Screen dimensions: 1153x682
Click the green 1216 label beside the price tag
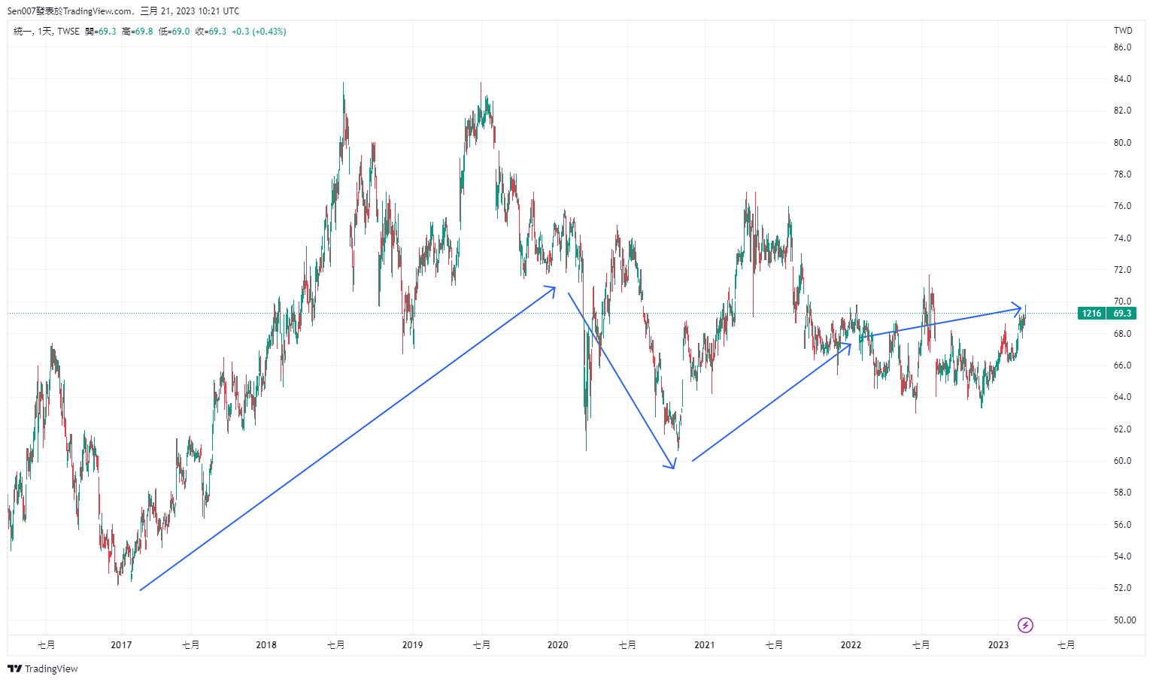tap(1091, 314)
